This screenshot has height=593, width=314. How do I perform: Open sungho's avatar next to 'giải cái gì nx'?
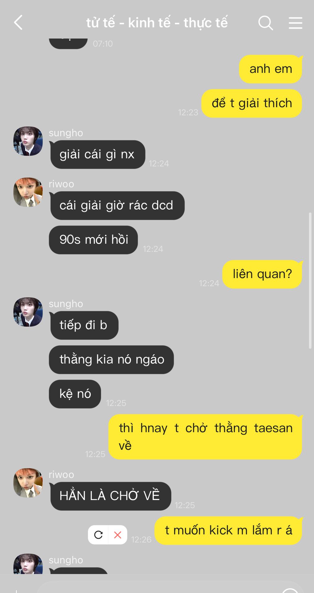[28, 141]
